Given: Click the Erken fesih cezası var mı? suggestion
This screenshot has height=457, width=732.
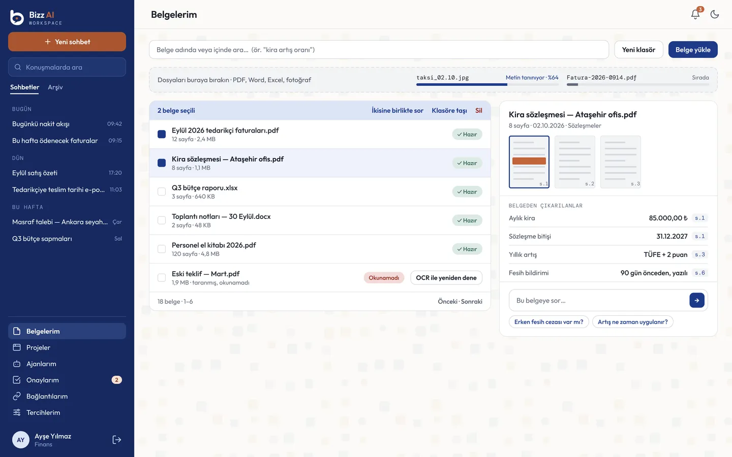Looking at the screenshot, I should click(549, 322).
